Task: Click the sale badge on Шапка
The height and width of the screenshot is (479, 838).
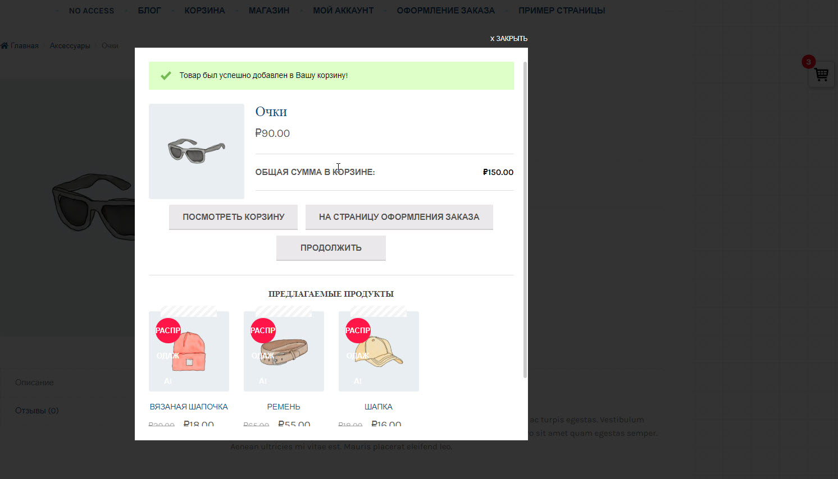Action: (x=358, y=330)
